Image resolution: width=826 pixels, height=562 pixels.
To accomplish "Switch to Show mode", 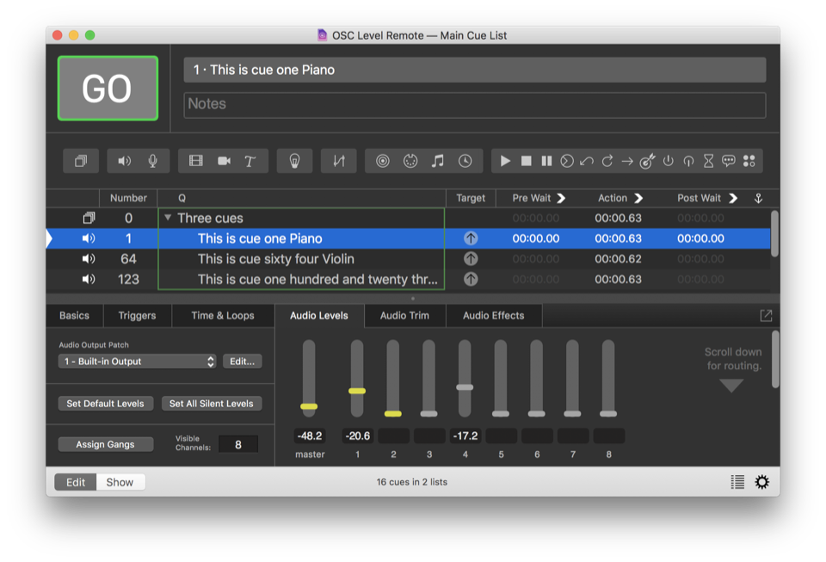I will tap(120, 482).
